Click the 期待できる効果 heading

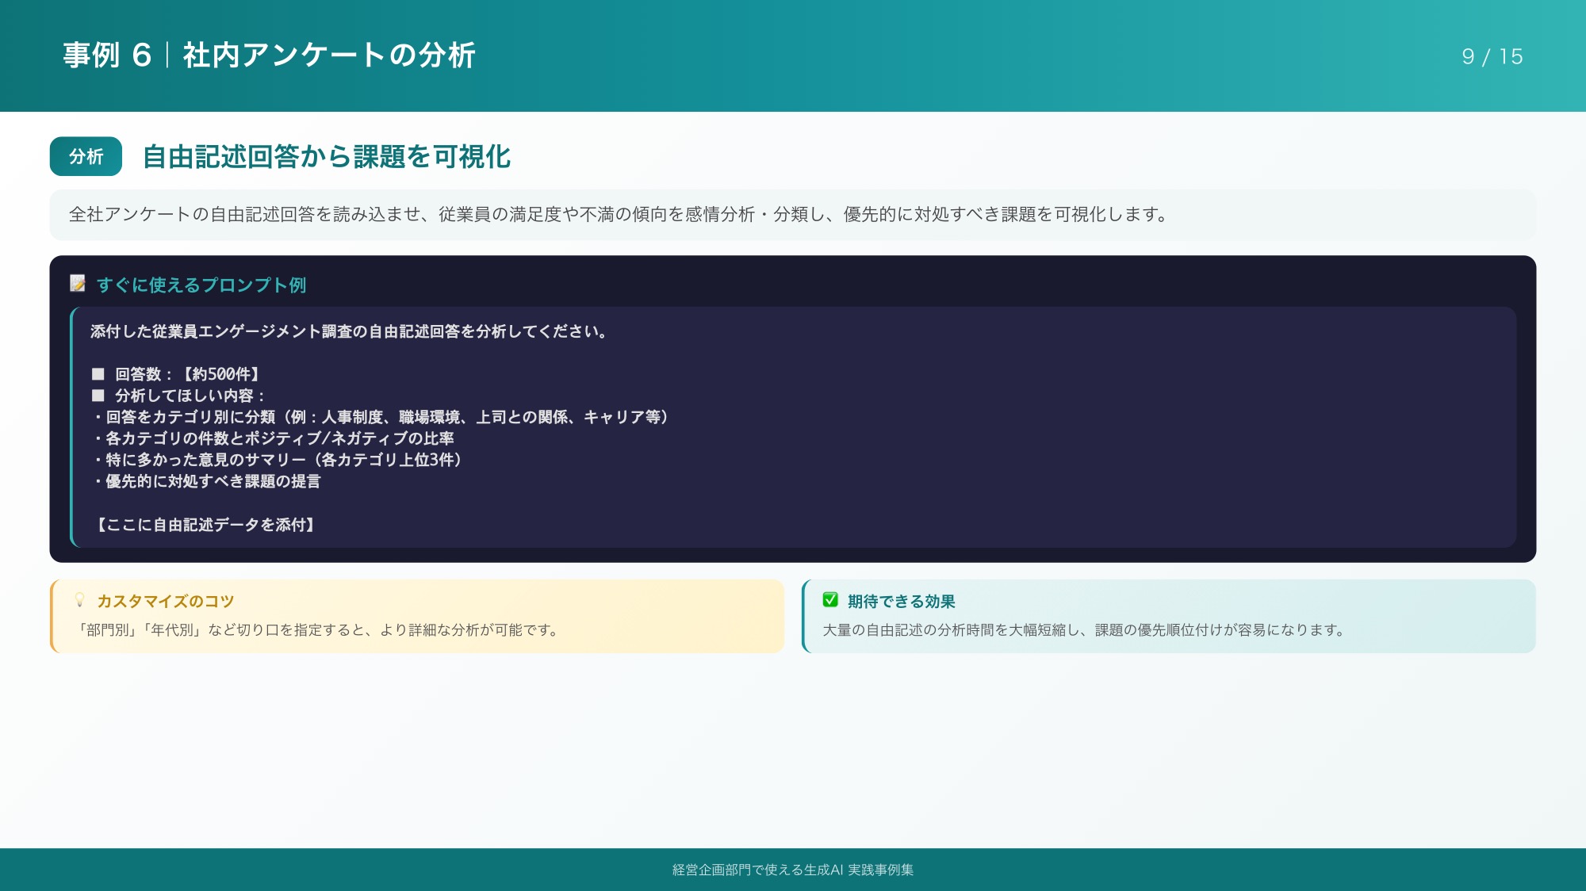(902, 602)
